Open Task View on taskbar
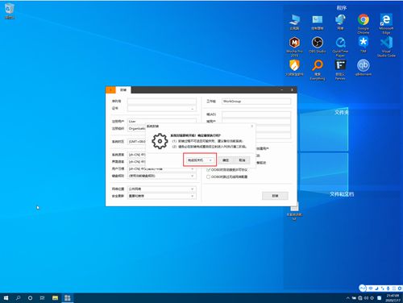This screenshot has width=403, height=303. [x=42, y=298]
